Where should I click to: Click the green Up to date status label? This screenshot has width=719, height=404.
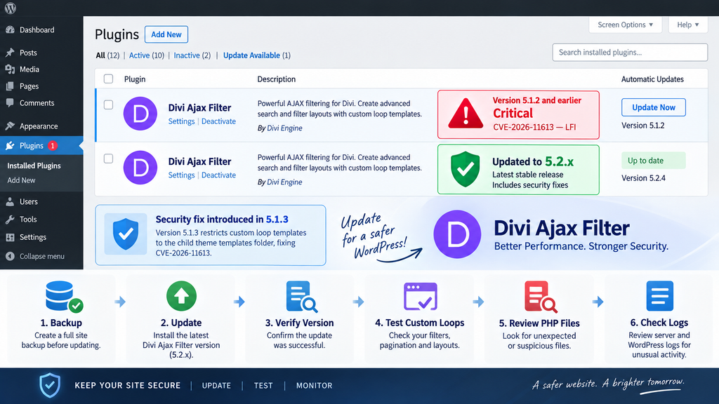654,161
